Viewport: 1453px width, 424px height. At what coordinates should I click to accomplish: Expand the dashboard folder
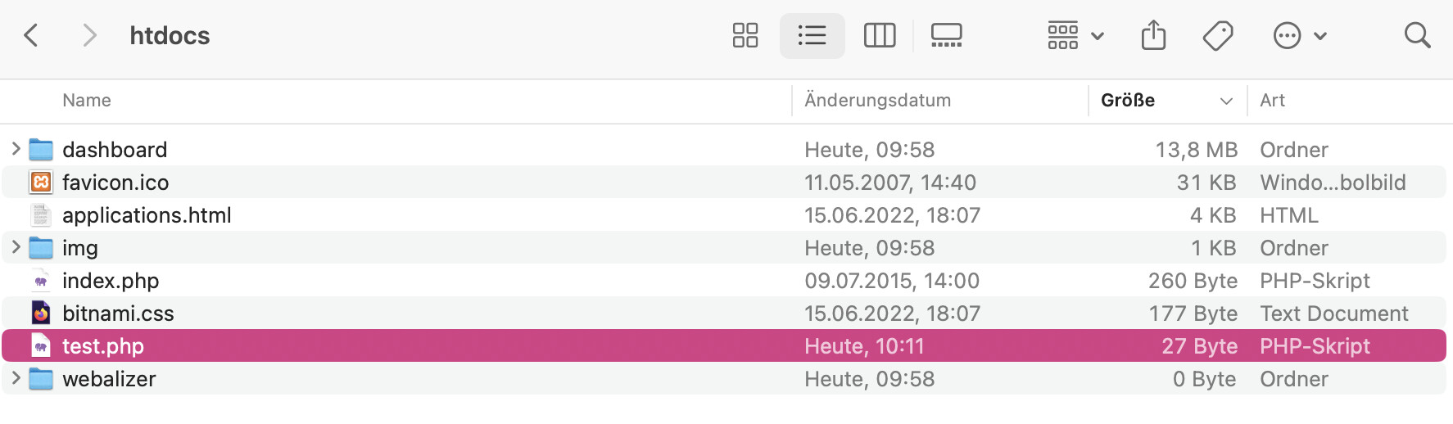[16, 149]
